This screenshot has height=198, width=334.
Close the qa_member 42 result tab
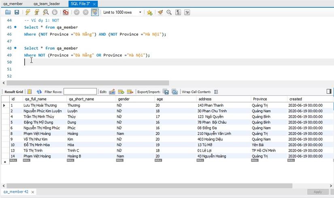(x=32, y=192)
